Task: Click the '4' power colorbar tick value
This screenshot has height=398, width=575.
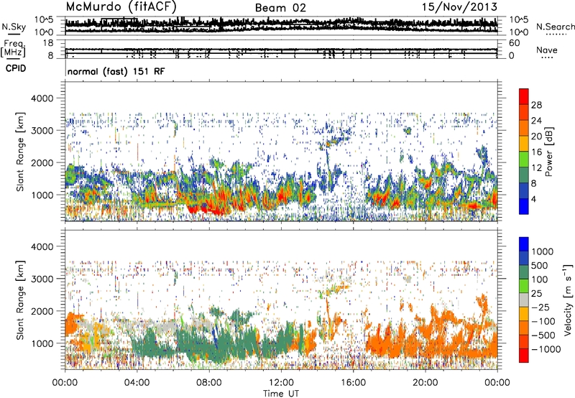Action: point(534,199)
